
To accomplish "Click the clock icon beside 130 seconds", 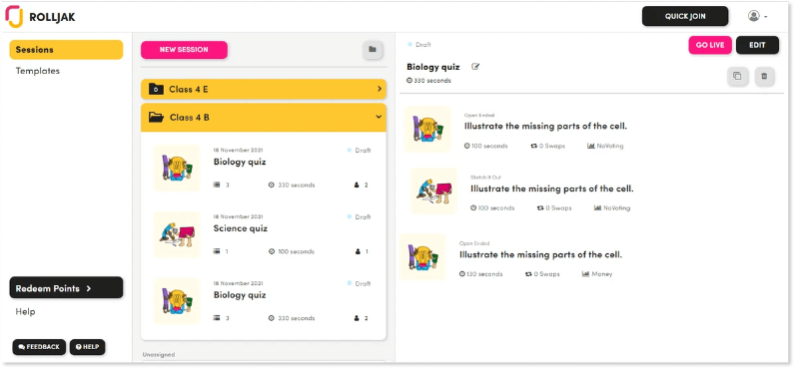I will point(461,274).
